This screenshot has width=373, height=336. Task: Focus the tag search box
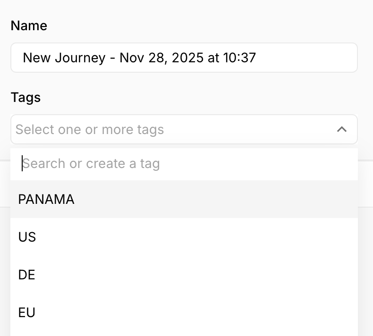pyautogui.click(x=184, y=164)
